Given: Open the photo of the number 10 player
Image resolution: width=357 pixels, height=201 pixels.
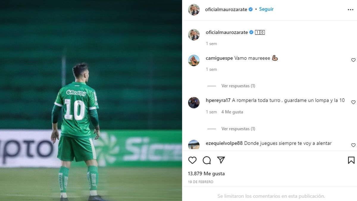Looking at the screenshot, I should coord(91,100).
